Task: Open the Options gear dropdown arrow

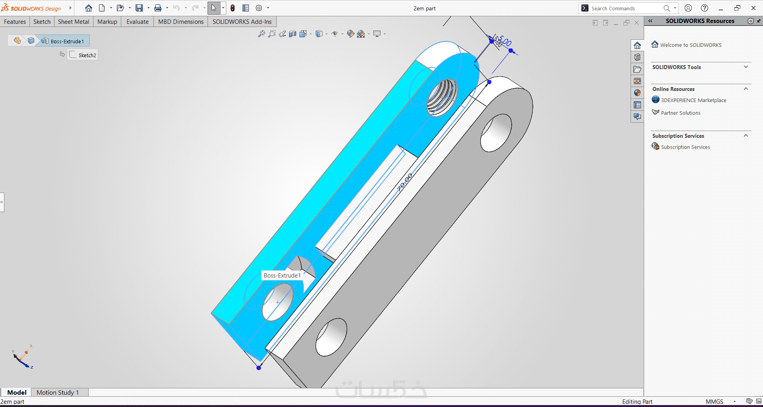Action: pyautogui.click(x=268, y=8)
